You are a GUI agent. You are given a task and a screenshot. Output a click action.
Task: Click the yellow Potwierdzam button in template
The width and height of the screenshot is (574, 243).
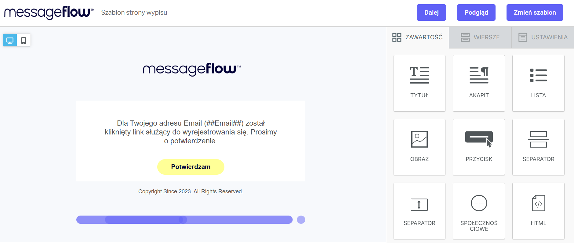(191, 167)
